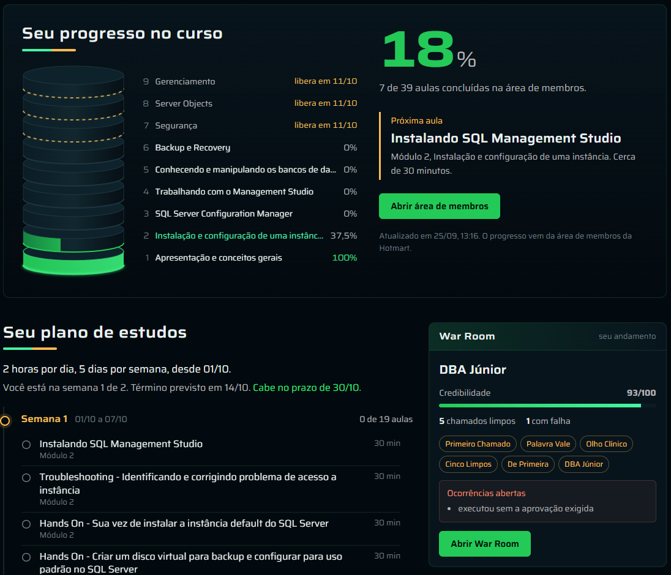Check off Hands On instalar instância default circle
This screenshot has height=575, width=671.
click(x=26, y=524)
